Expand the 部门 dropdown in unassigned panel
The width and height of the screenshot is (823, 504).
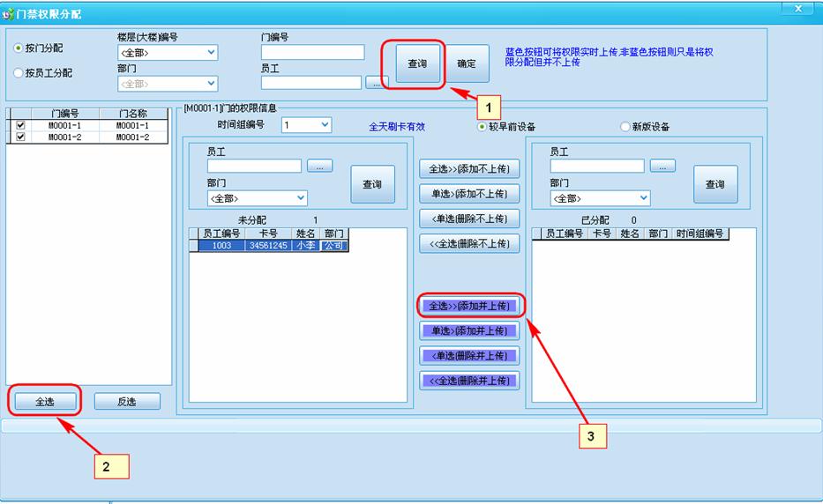coord(301,198)
